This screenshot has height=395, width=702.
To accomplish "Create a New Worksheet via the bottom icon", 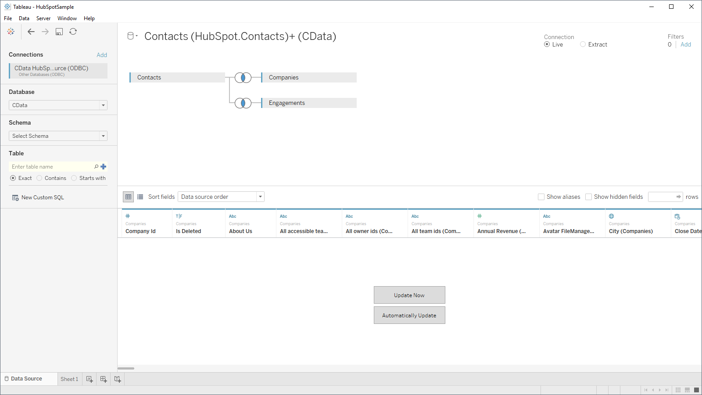I will tap(89, 379).
